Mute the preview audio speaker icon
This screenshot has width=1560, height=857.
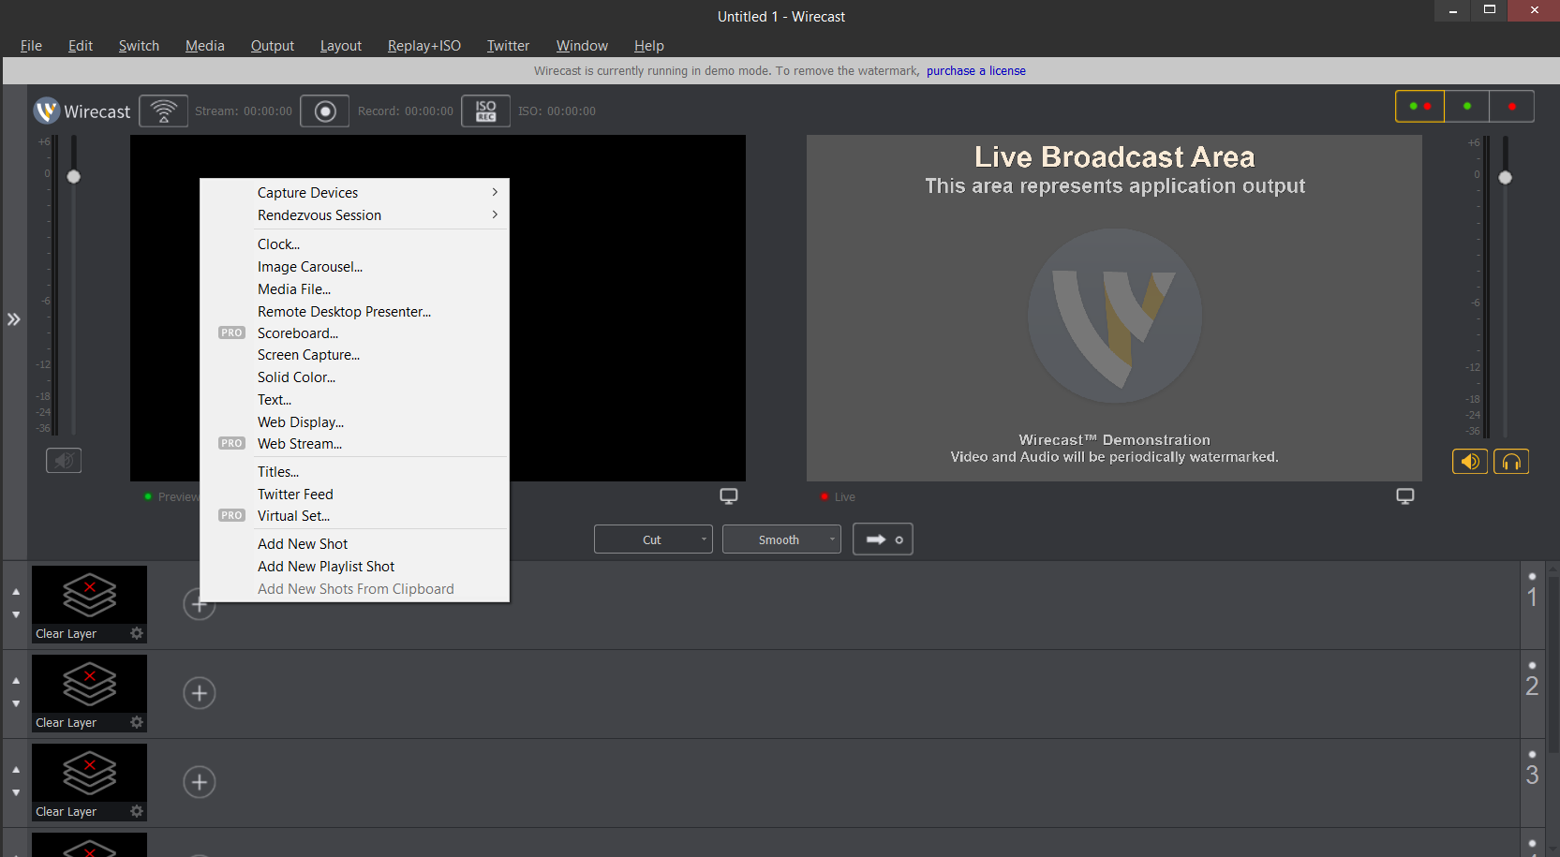64,461
